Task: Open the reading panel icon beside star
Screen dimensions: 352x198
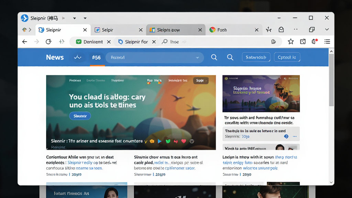Action: tap(302, 42)
